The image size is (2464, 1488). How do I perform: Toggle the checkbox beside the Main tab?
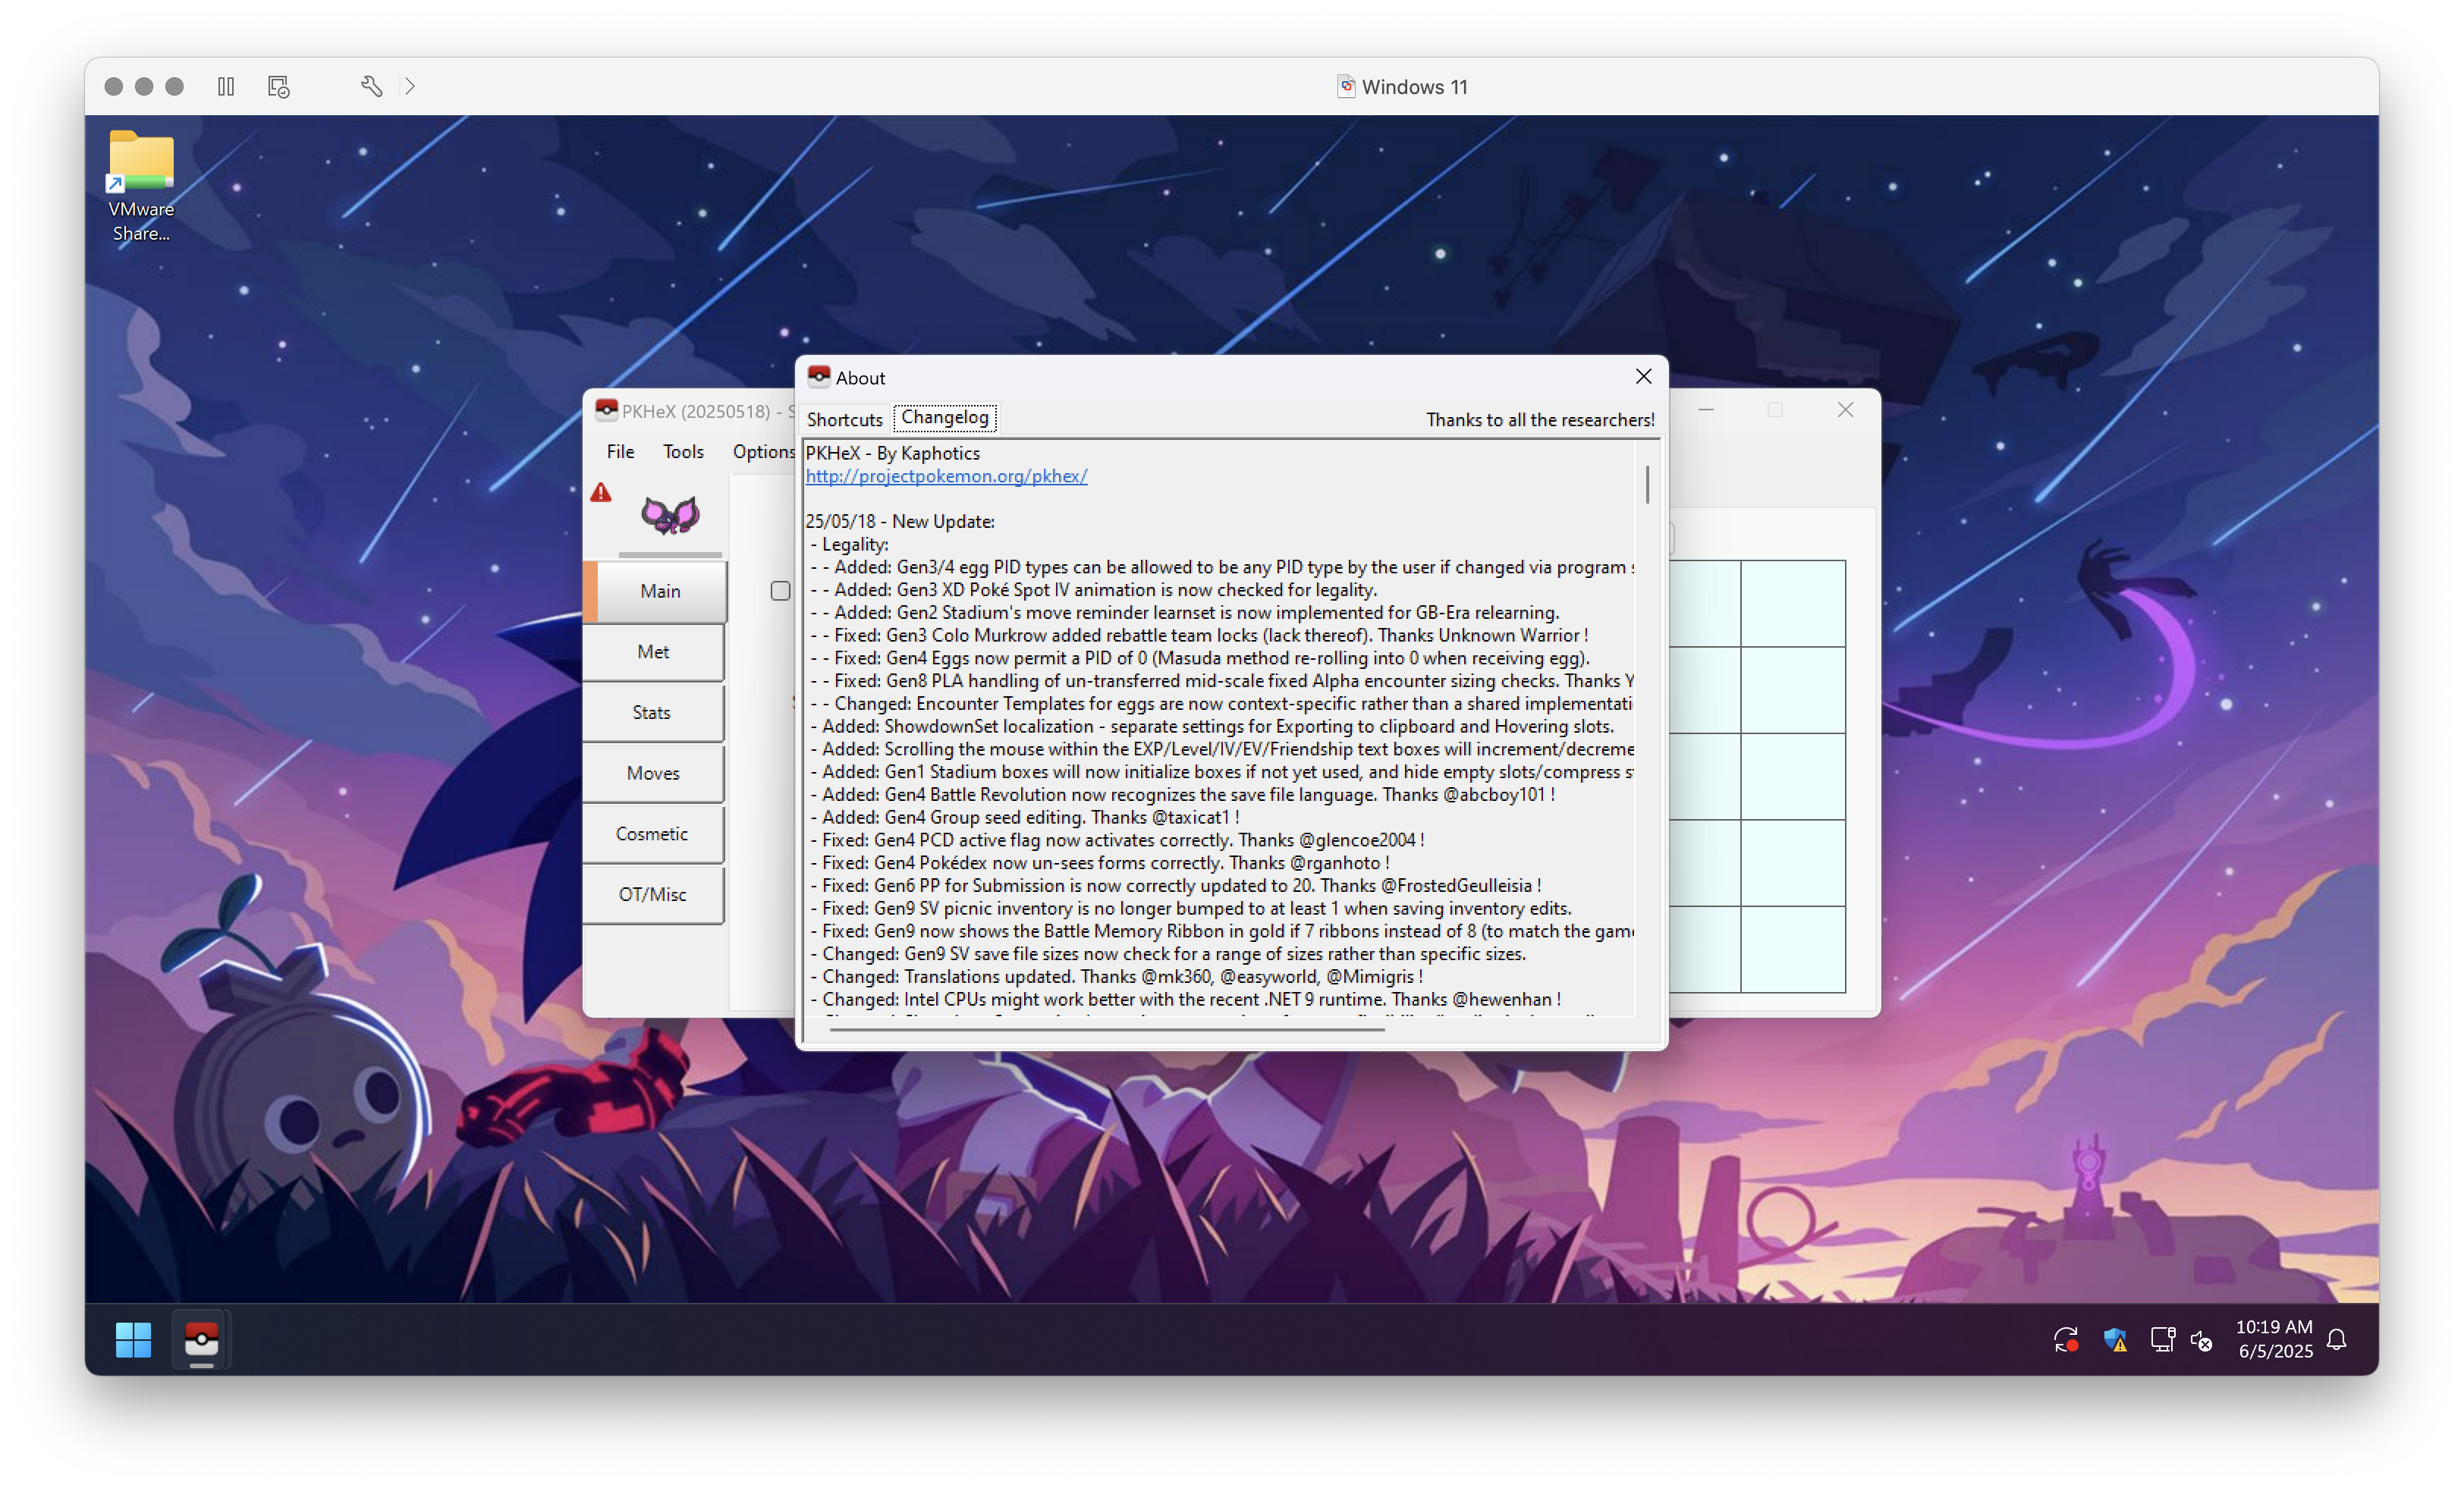(780, 590)
